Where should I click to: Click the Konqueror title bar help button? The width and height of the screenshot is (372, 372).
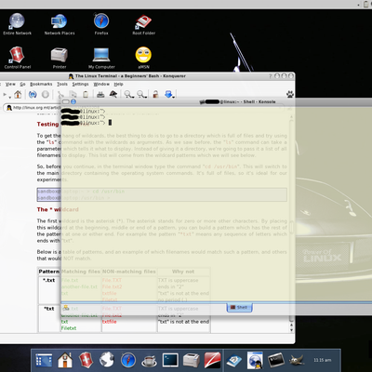coord(270,76)
